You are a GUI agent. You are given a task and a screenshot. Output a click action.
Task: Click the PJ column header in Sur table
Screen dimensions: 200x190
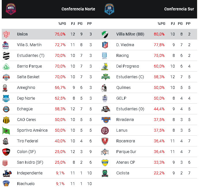coord(173,24)
